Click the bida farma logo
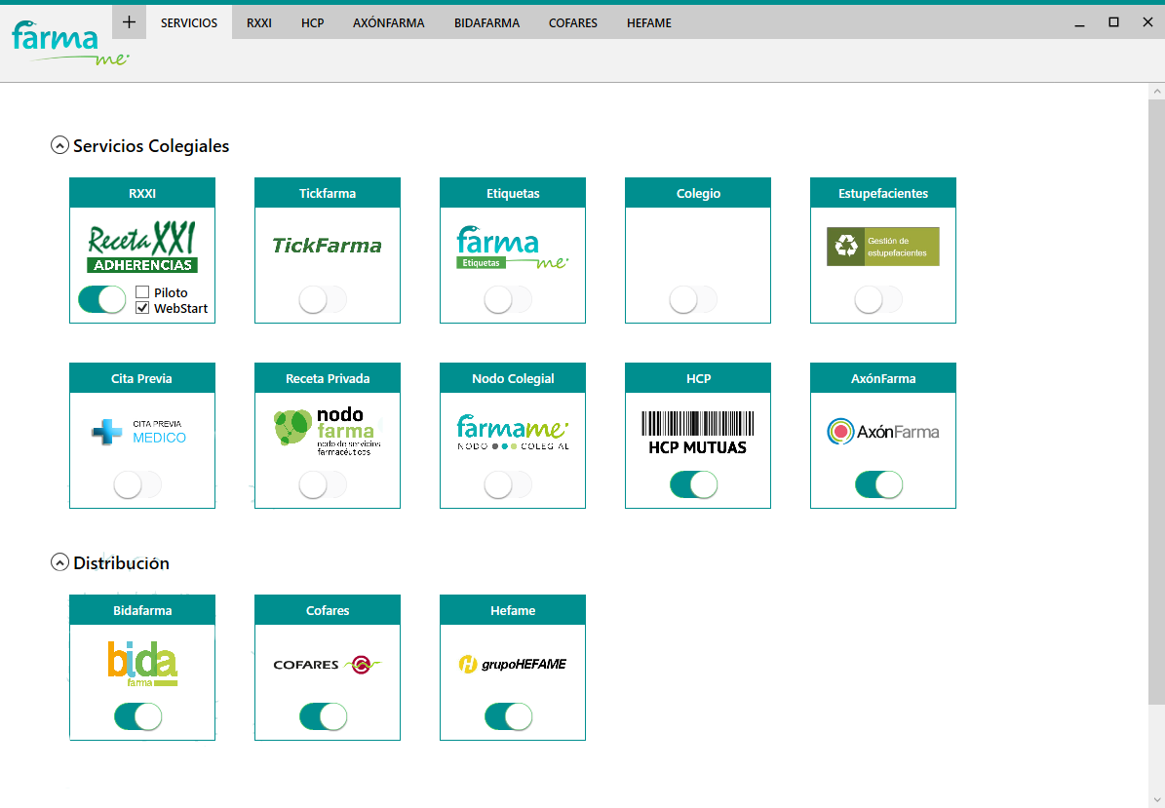Image resolution: width=1165 pixels, height=808 pixels. (x=142, y=663)
